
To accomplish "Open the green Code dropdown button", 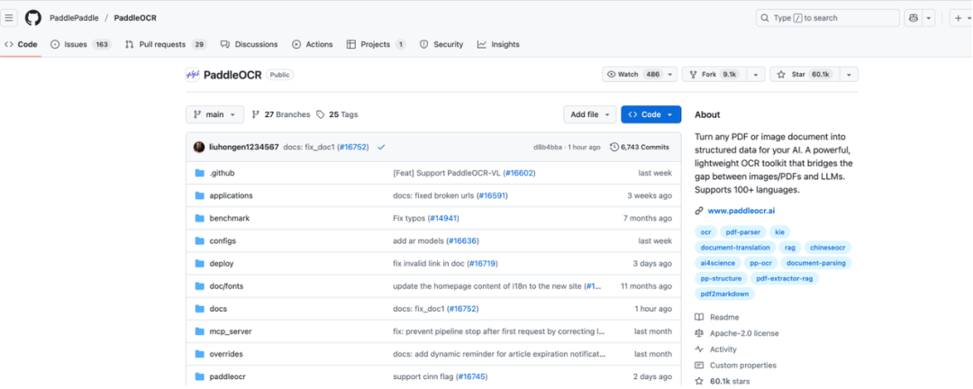I will tap(651, 114).
